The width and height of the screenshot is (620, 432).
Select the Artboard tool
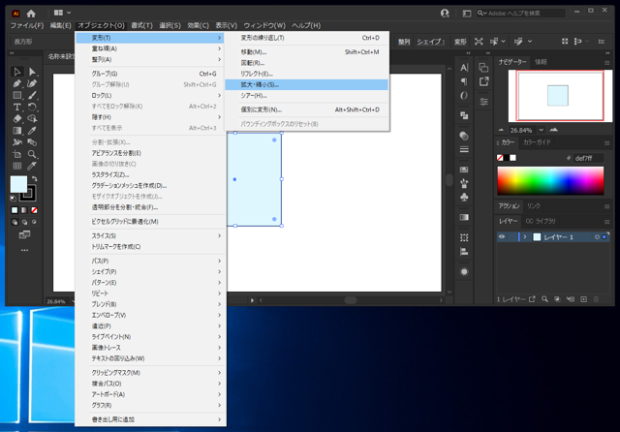tap(17, 154)
